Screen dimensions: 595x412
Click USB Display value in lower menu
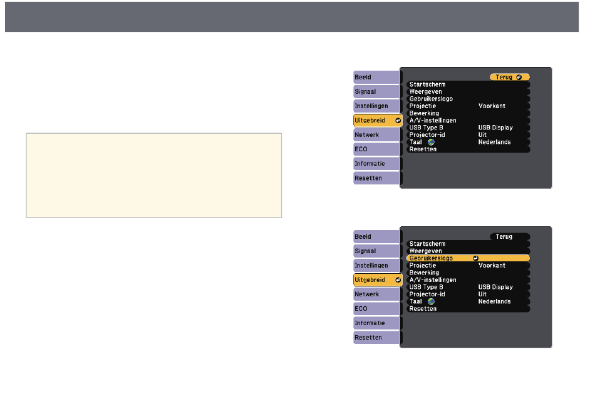(x=495, y=287)
